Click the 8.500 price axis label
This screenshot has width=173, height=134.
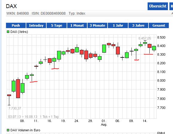coord(161,37)
